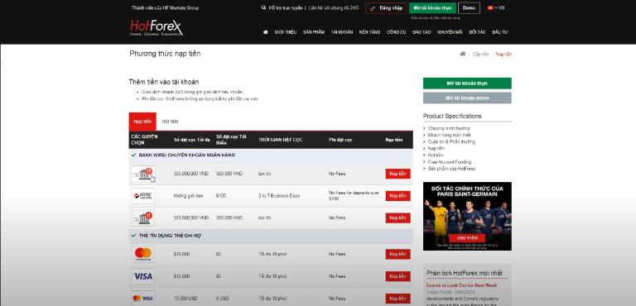Click the Mastercard logo
The height and width of the screenshot is (306, 636).
click(x=143, y=254)
